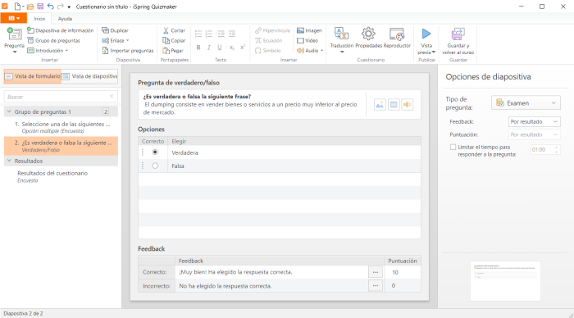Image resolution: width=574 pixels, height=318 pixels.
Task: Add a new Pregunta
Action: point(14,40)
